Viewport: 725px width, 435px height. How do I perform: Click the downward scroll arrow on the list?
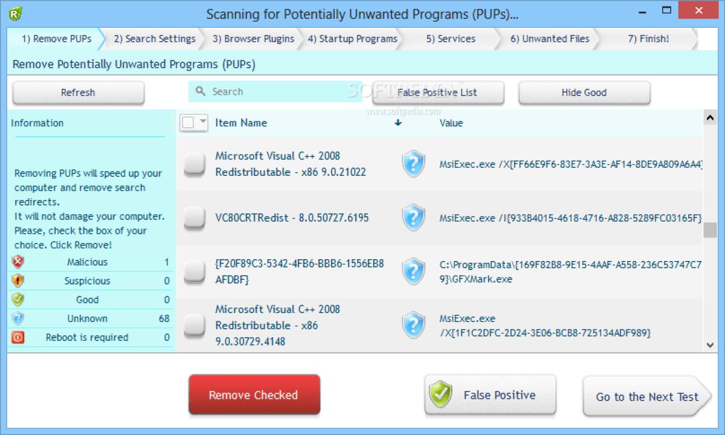click(709, 345)
